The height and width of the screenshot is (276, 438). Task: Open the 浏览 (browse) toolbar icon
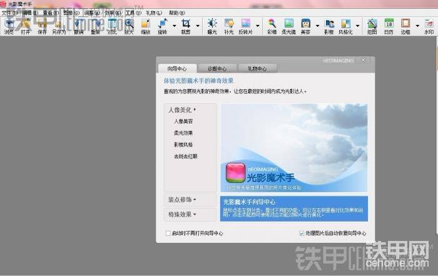[x=9, y=26]
